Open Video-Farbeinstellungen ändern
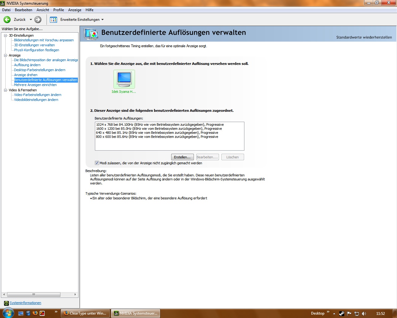Screen dimensions: 397x318 38,95
